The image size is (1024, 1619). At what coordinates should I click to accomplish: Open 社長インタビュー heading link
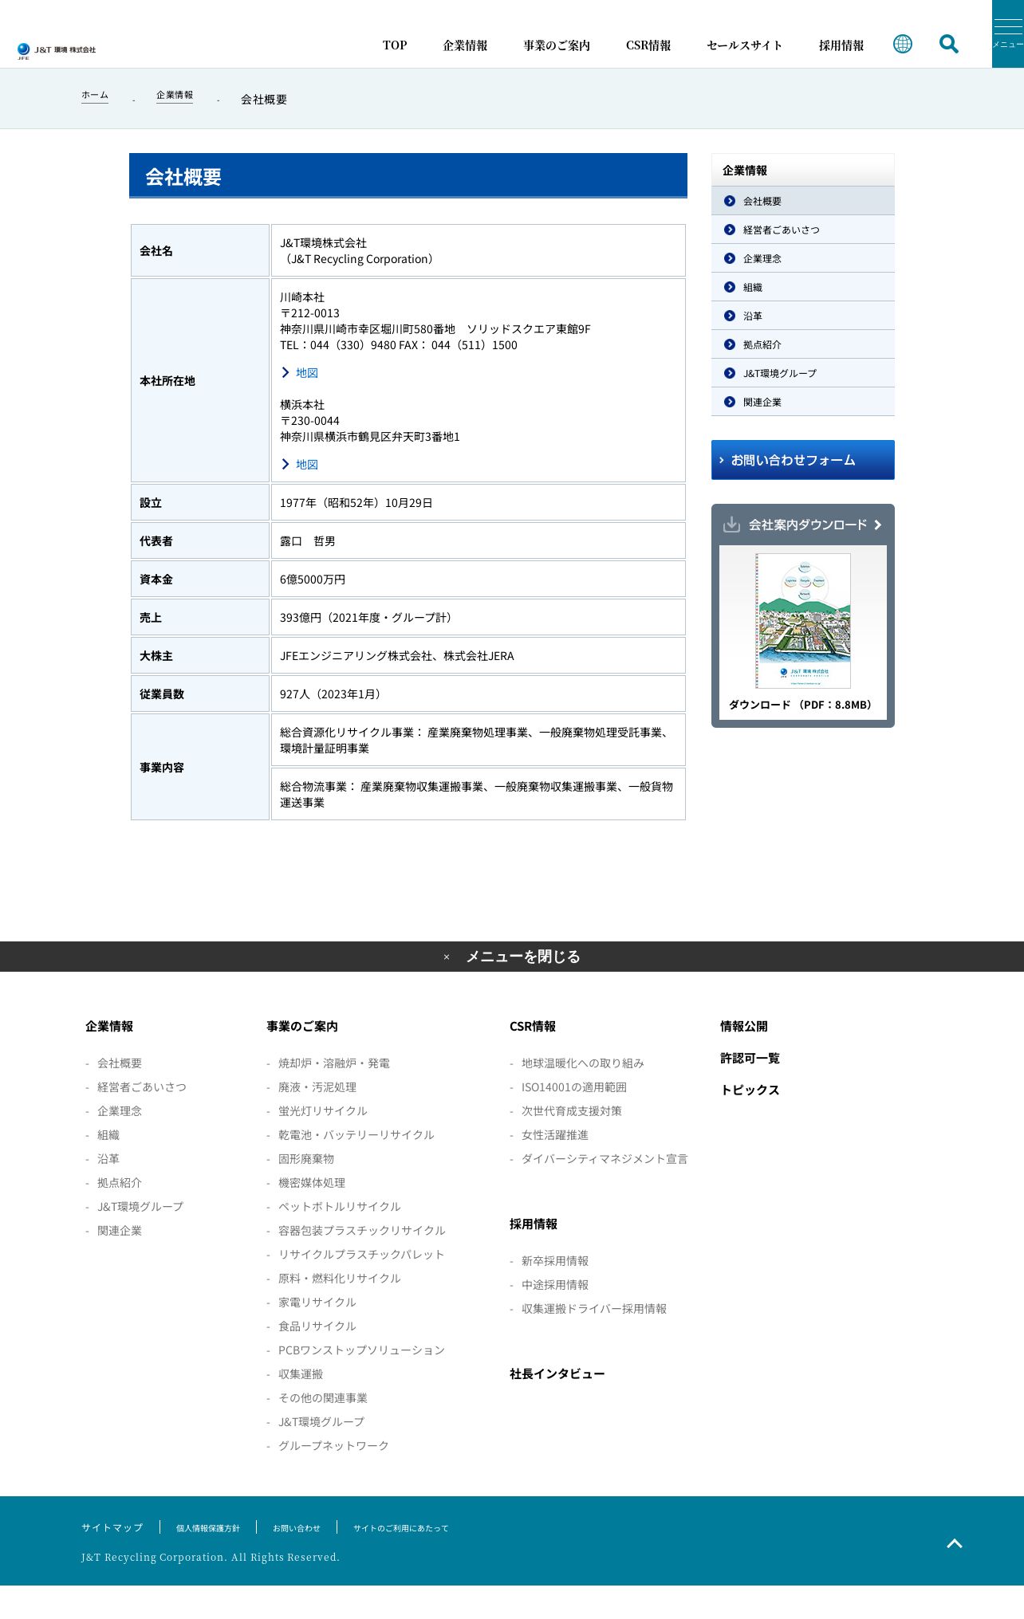(557, 1374)
